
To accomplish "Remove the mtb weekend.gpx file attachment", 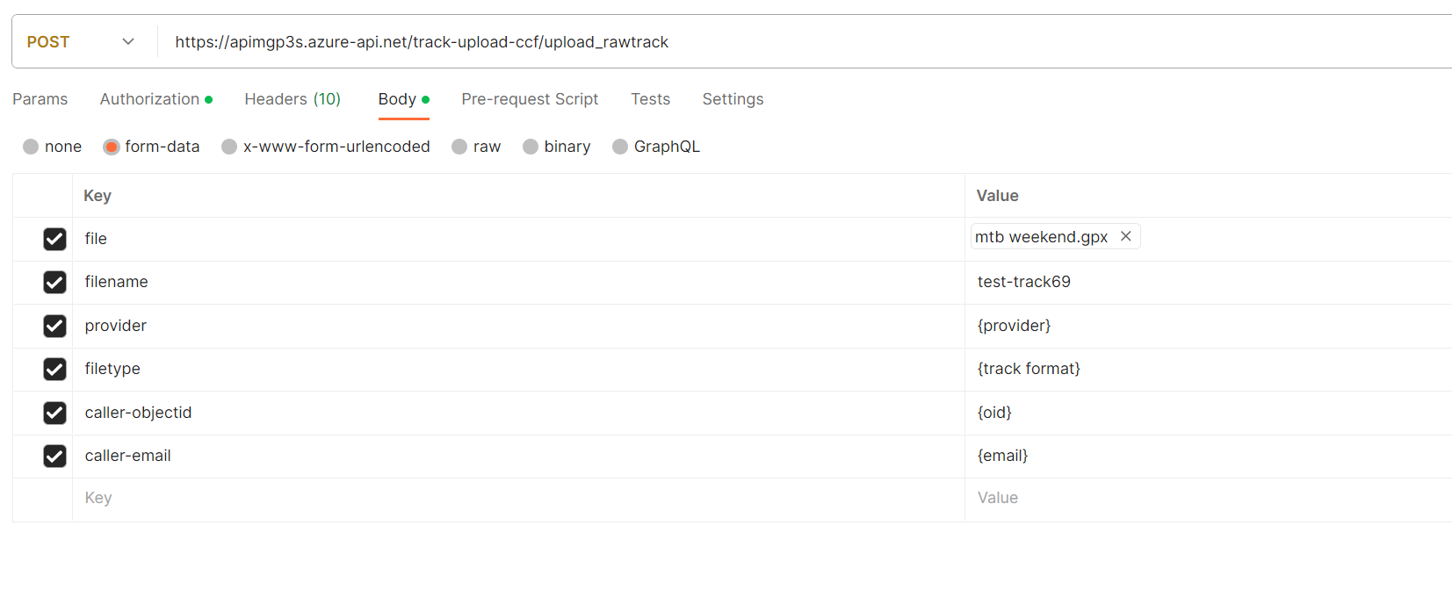I will 1125,236.
